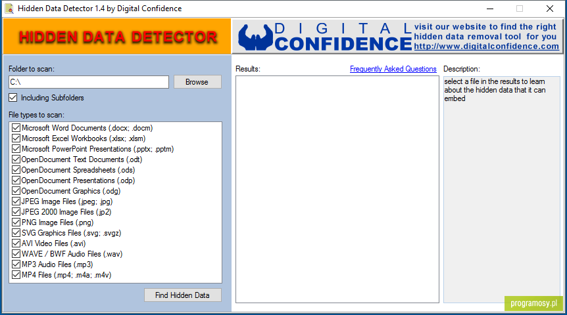Disable PNG Image Files (.png) scanning
This screenshot has height=315, width=567.
[16, 222]
